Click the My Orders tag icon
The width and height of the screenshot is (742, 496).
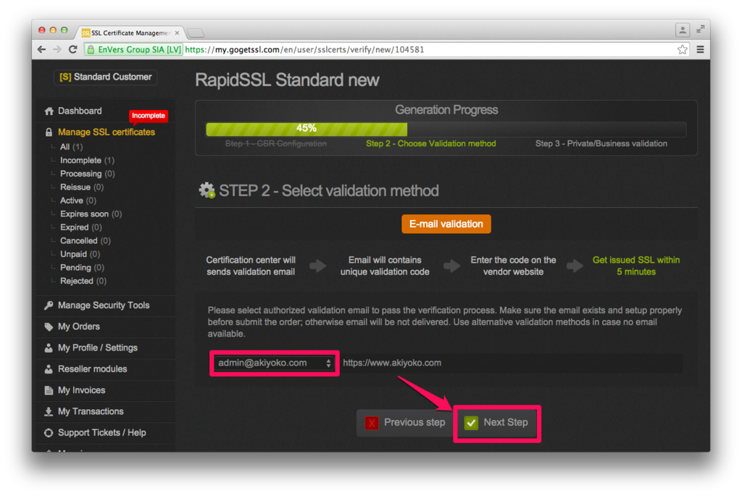coord(49,327)
